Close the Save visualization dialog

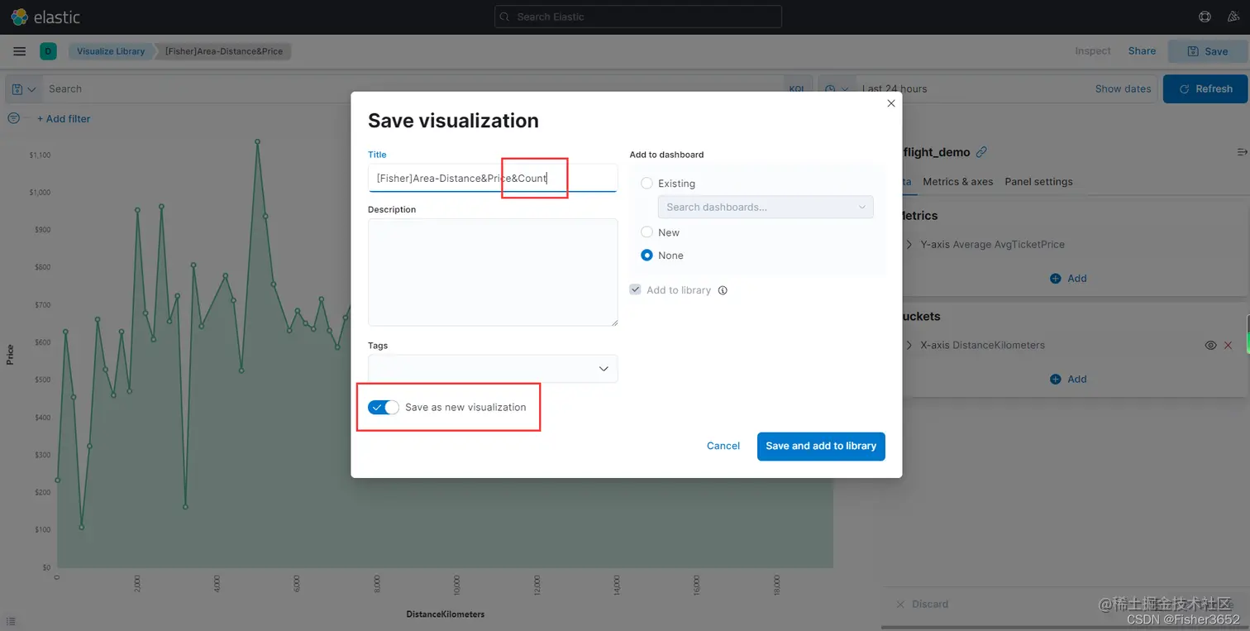[890, 103]
